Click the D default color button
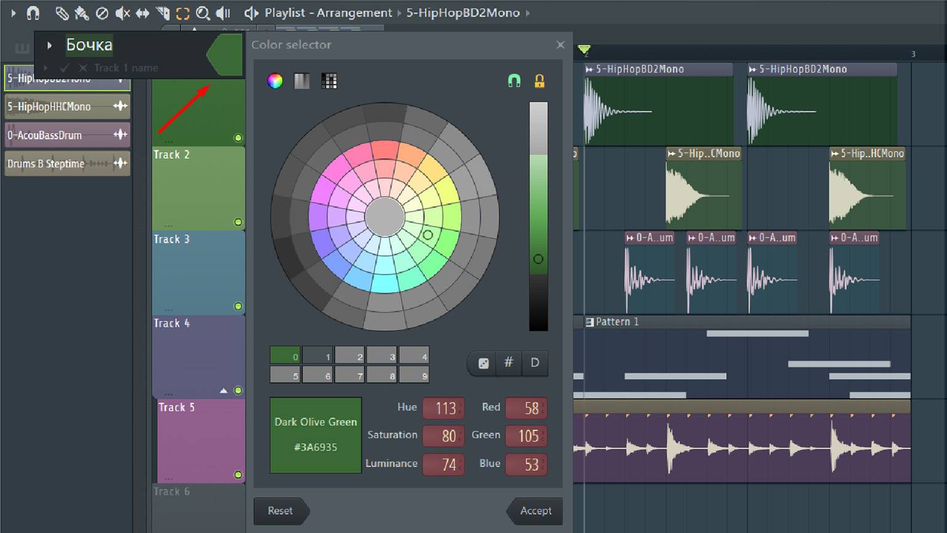 [535, 363]
